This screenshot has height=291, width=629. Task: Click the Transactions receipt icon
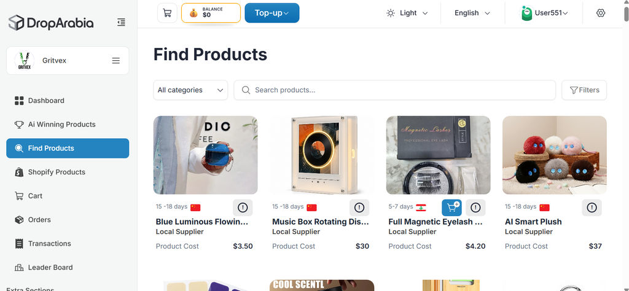point(19,244)
